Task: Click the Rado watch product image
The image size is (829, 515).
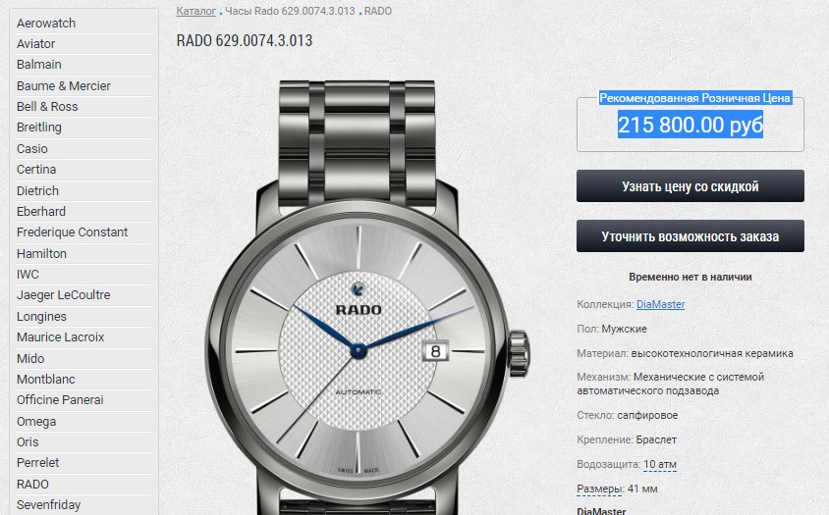Action: pos(367,297)
